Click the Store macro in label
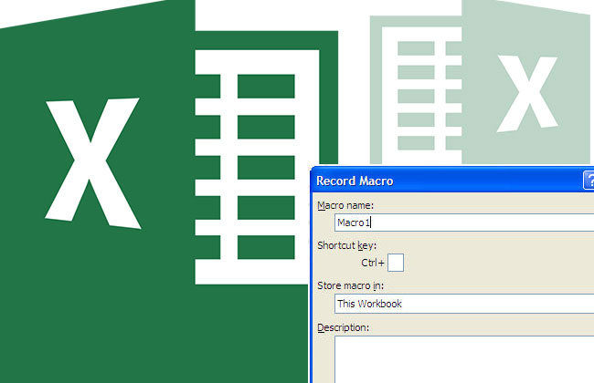Screen dimensions: 594x383 (x=350, y=285)
